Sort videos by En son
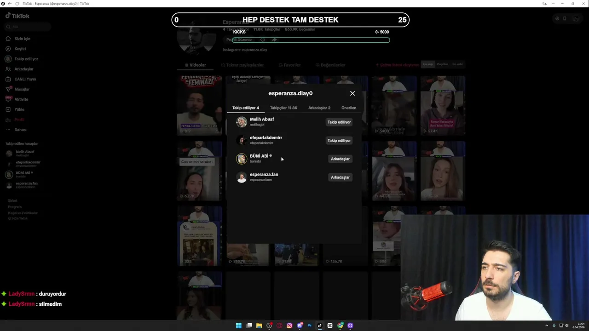 pyautogui.click(x=428, y=64)
